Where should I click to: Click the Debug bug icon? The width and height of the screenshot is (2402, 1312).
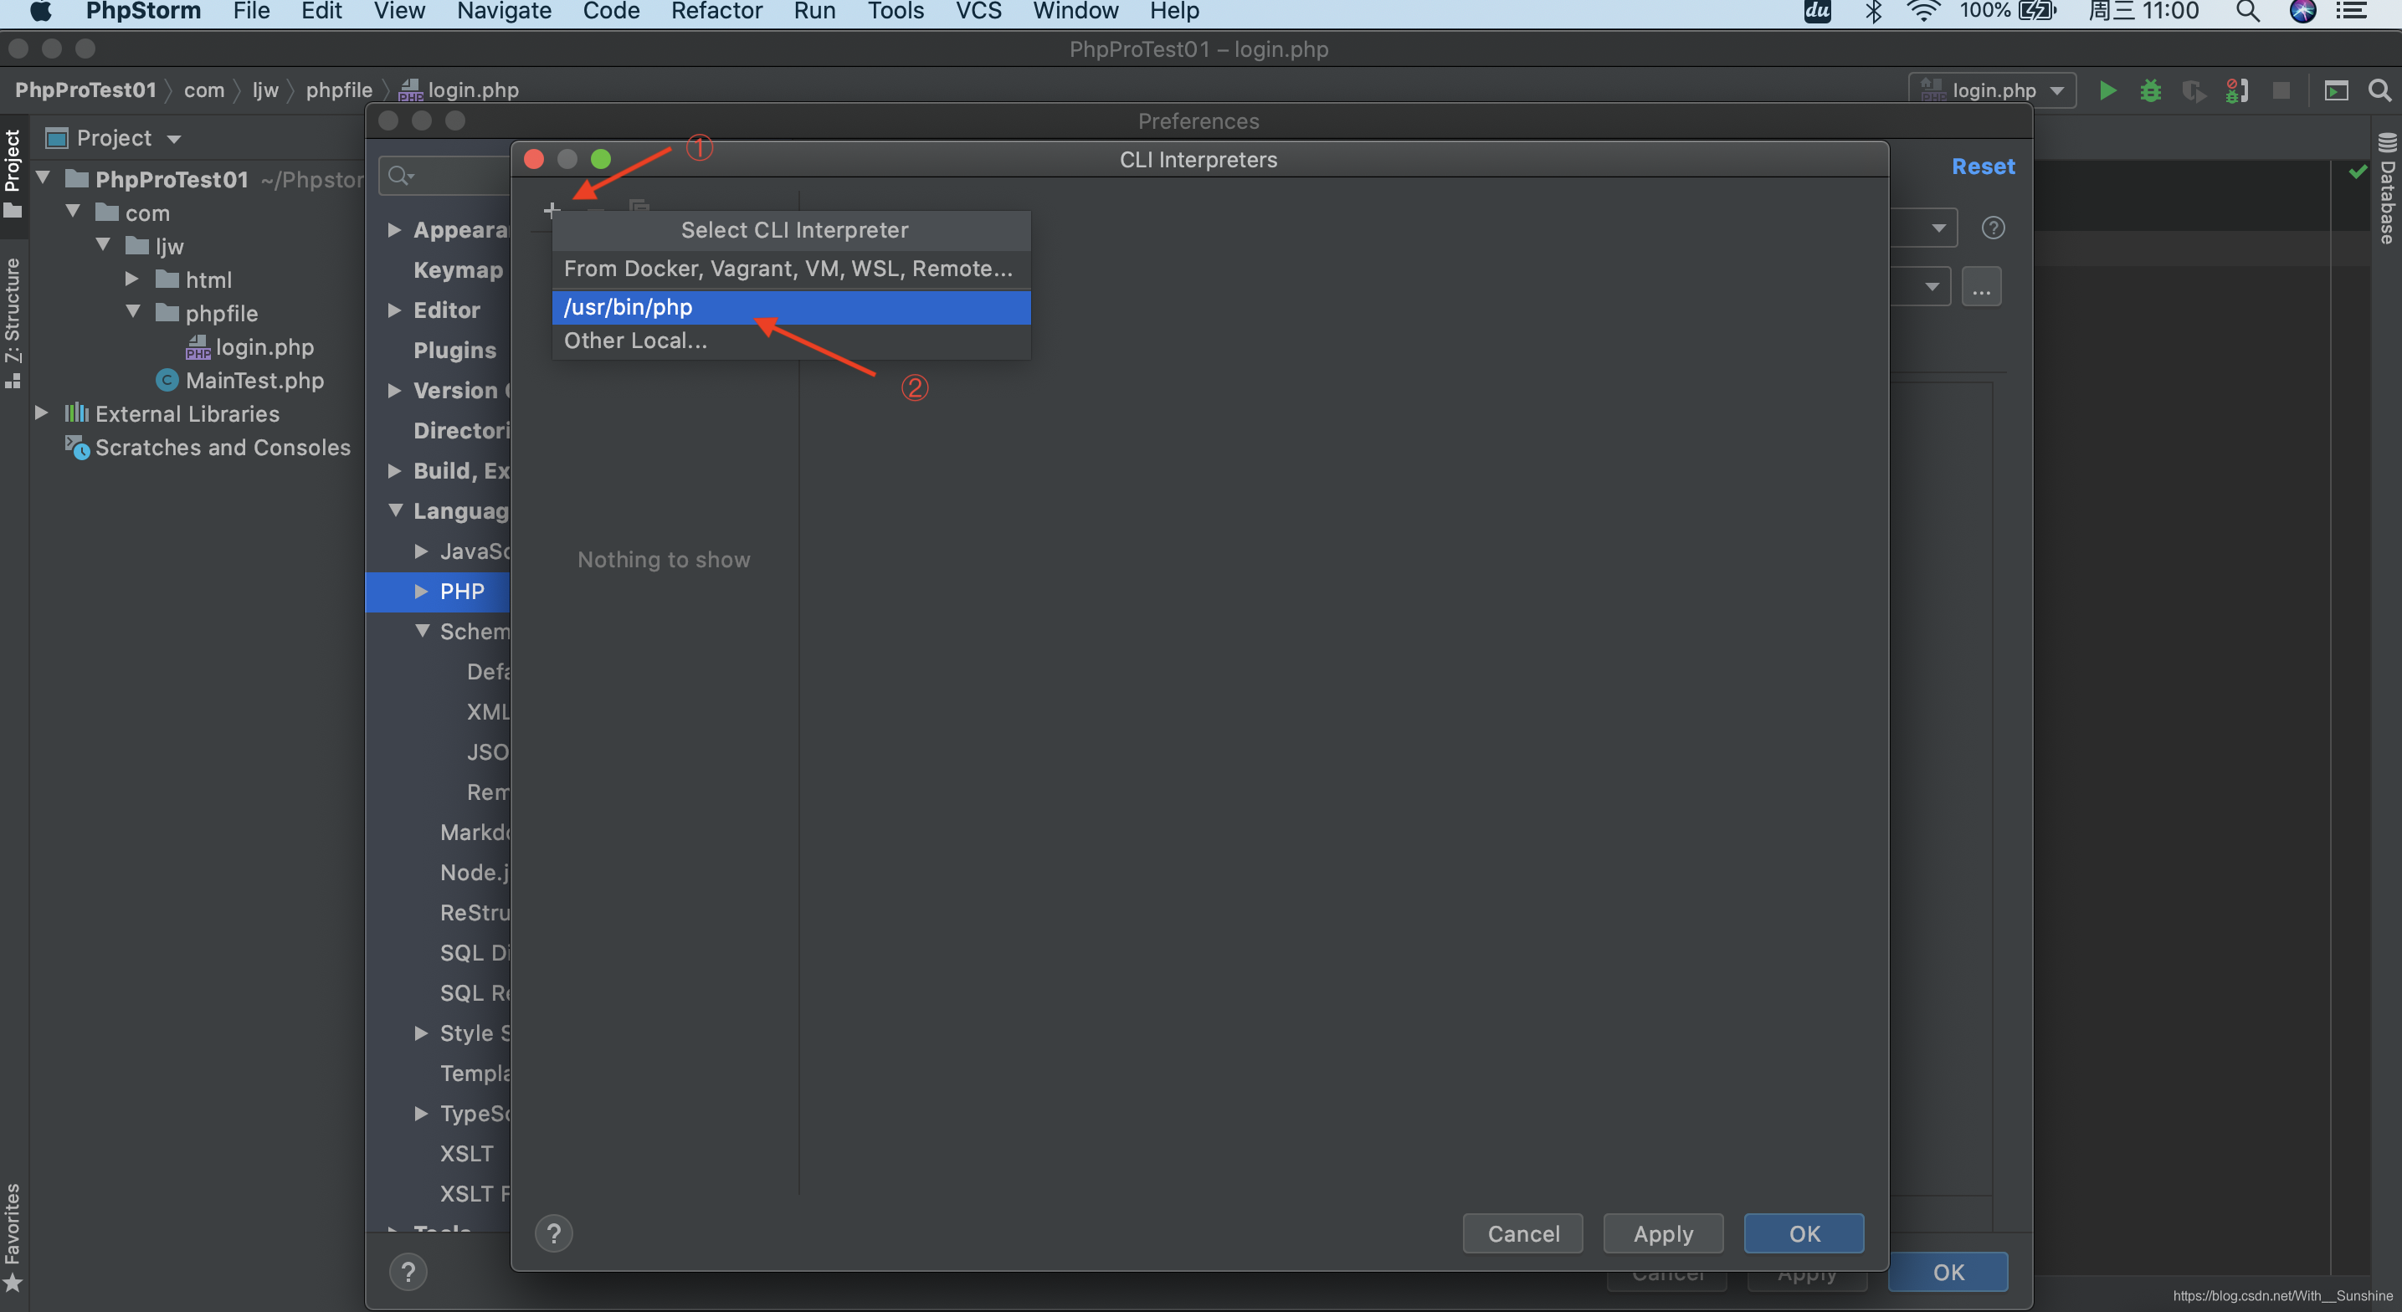[2150, 90]
